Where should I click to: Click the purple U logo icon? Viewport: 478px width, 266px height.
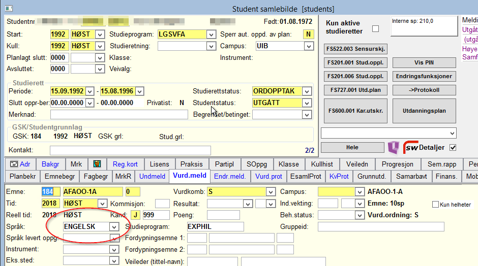tap(394, 148)
